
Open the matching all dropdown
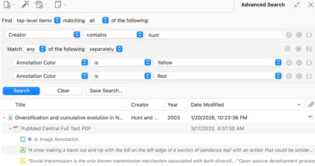(98, 21)
